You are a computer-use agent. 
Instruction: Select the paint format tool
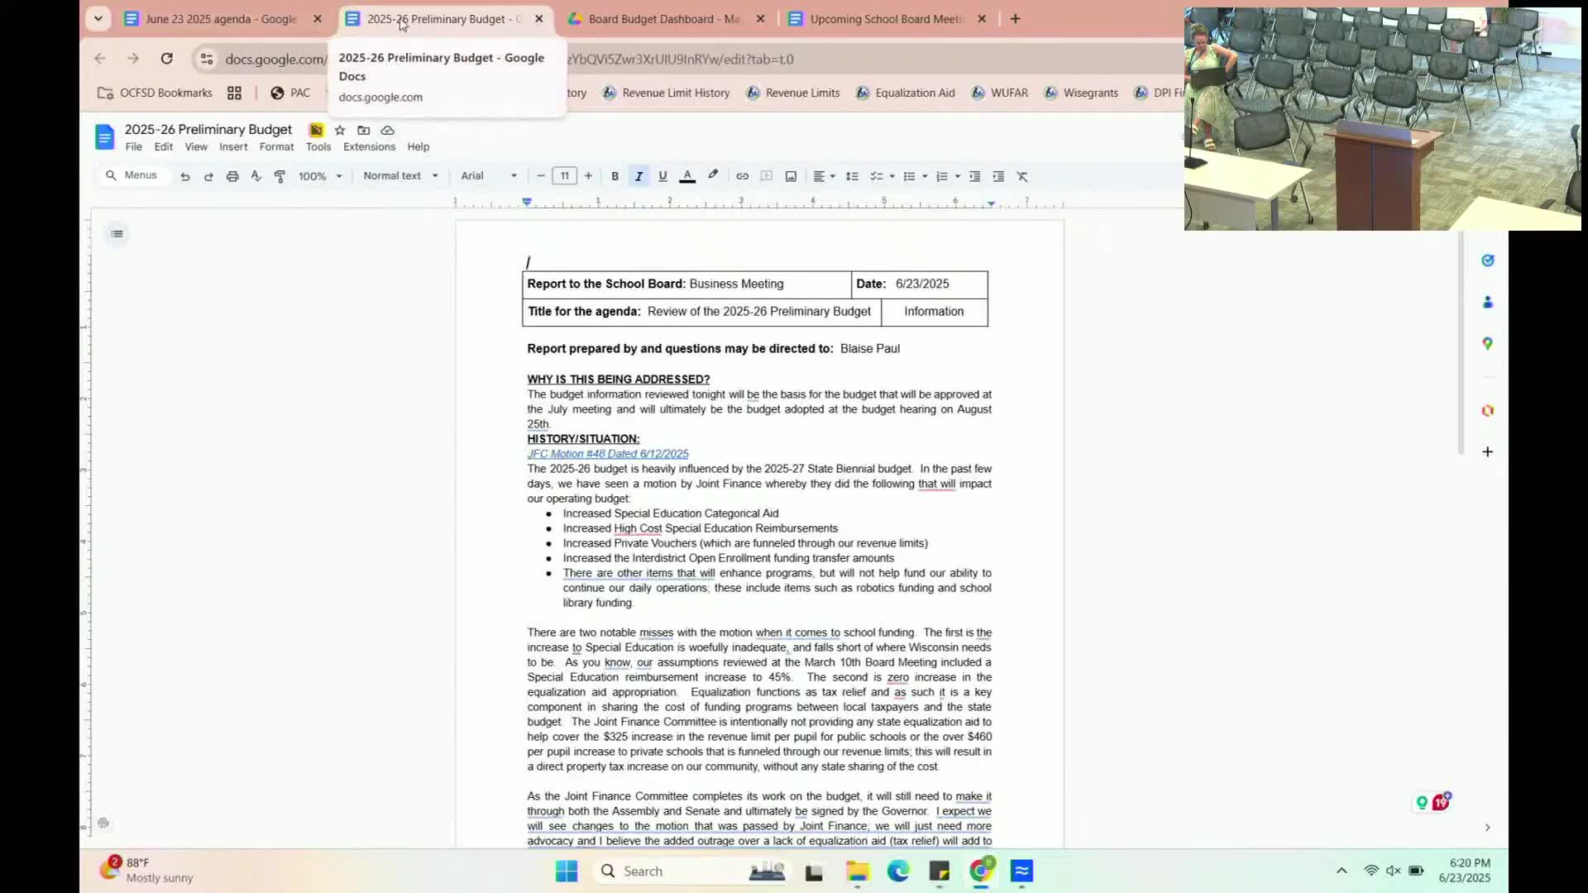280,176
